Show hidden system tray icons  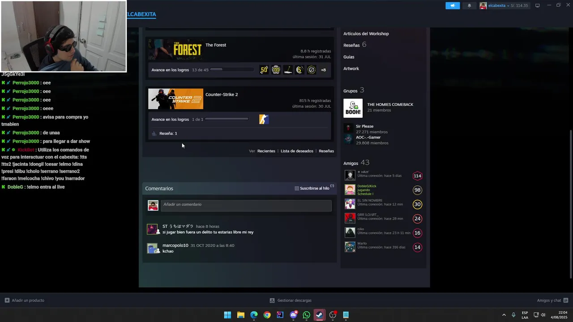[x=504, y=315]
